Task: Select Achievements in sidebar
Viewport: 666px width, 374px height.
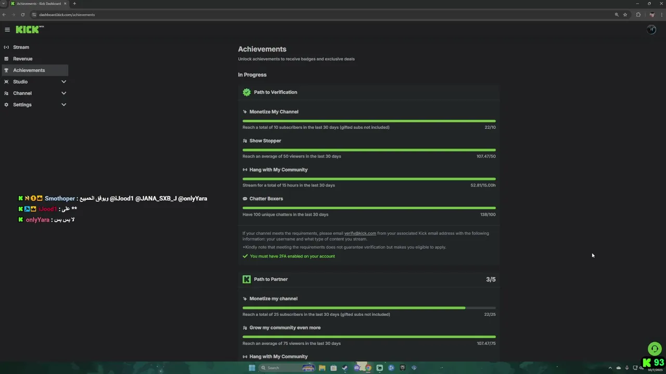Action: tap(34, 70)
